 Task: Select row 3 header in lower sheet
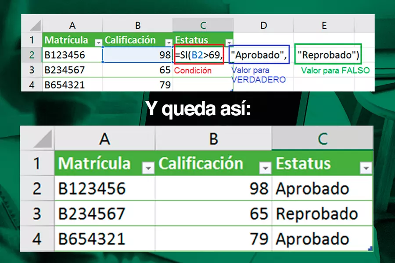pos(37,213)
